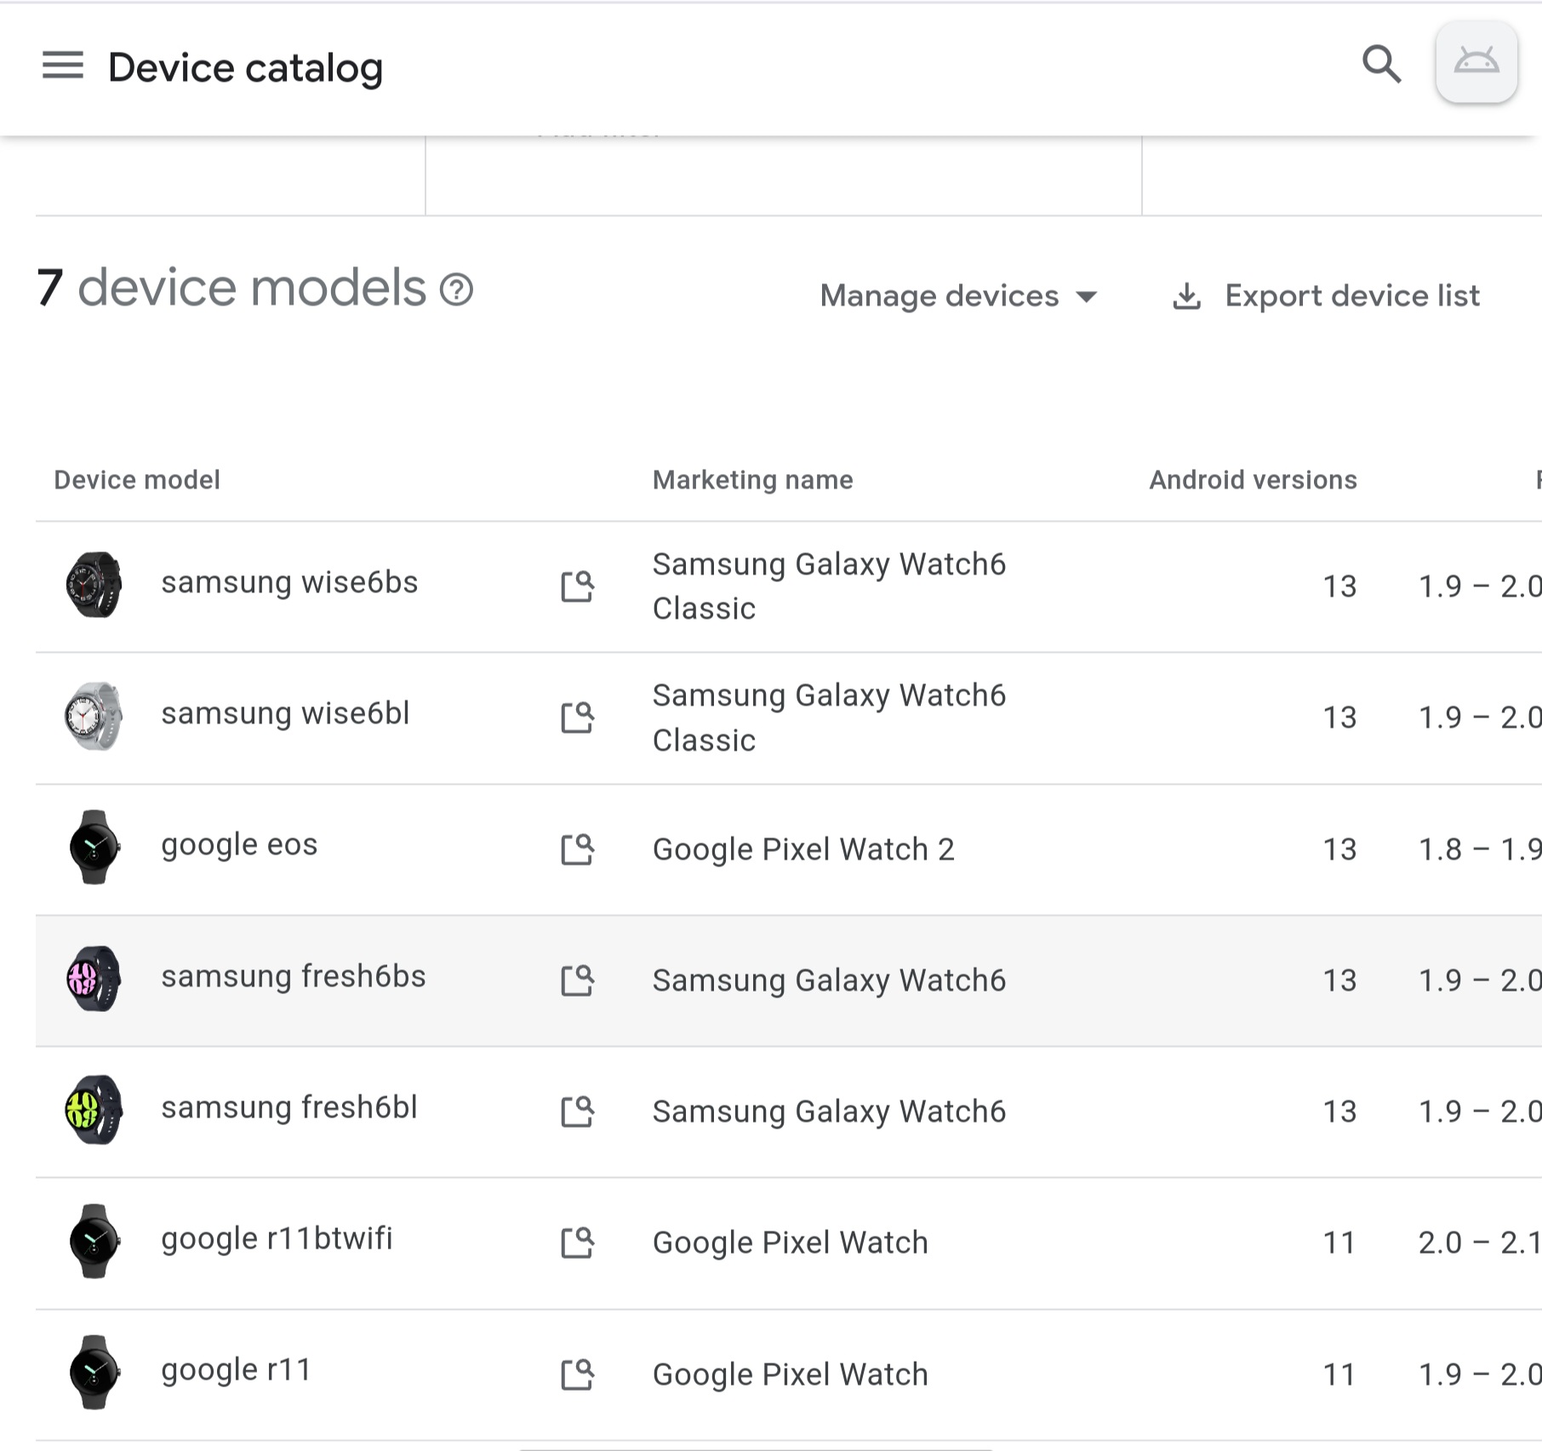
Task: Open device details icon for samsung wise6bl
Action: [x=578, y=717]
